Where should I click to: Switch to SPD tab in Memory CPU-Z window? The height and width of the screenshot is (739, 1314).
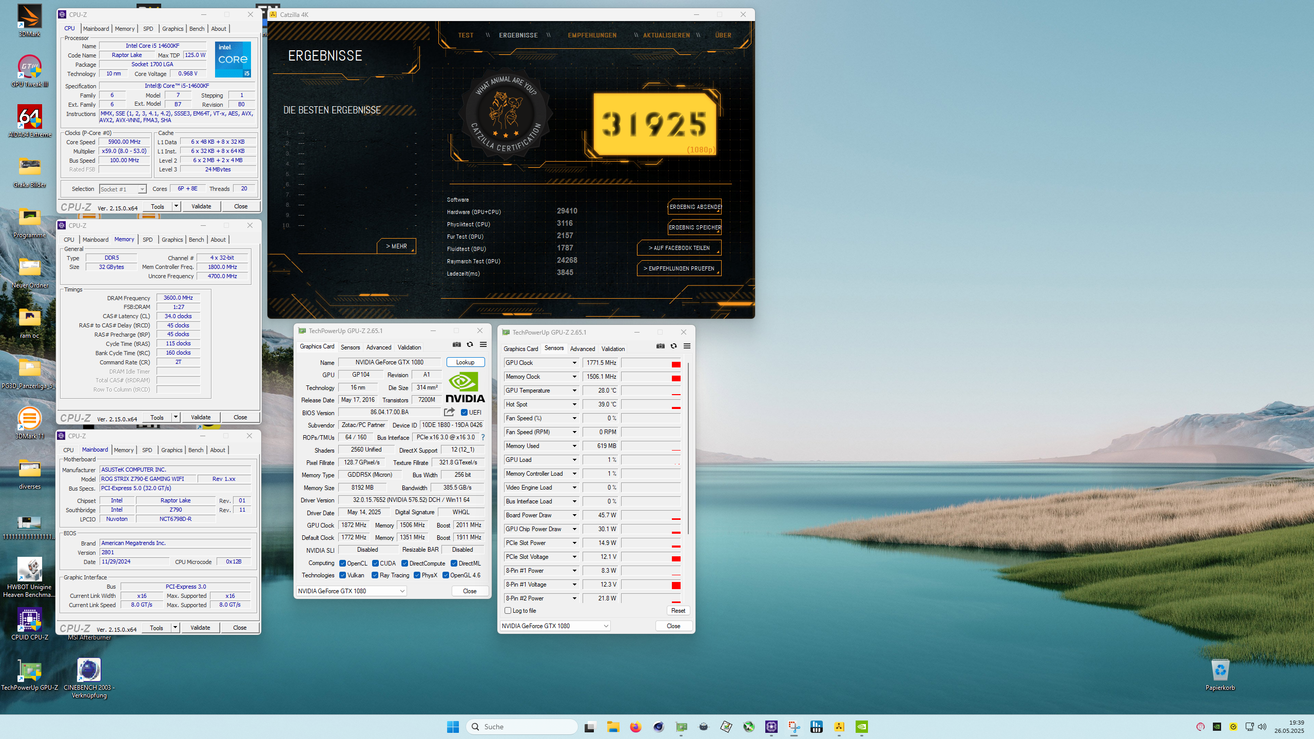tap(148, 240)
